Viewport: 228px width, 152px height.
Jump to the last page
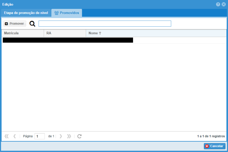coord(69,136)
